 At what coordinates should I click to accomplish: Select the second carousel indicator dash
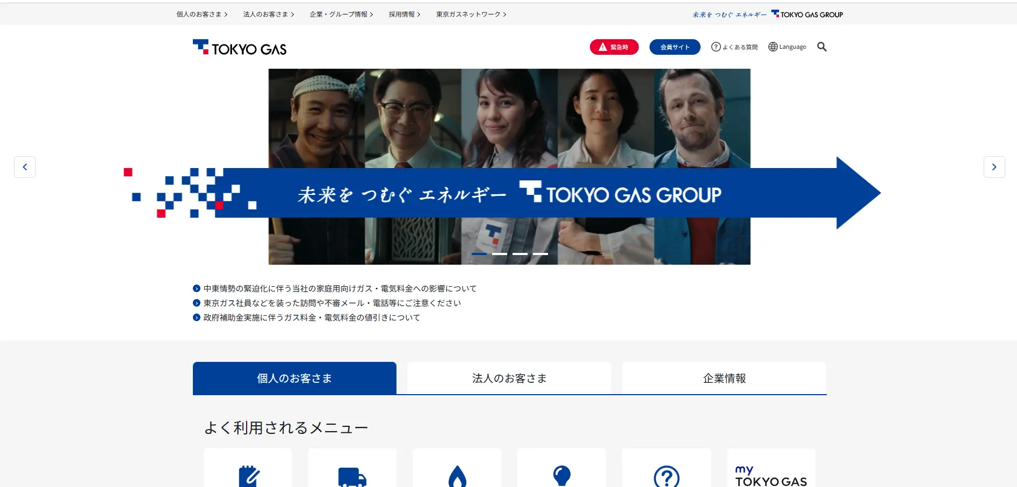pyautogui.click(x=500, y=253)
